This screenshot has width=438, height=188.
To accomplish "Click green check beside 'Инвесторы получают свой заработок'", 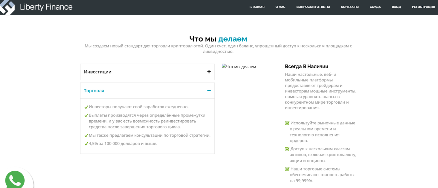I will [x=86, y=107].
